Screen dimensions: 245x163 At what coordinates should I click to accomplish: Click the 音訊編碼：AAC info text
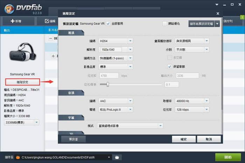14,100
